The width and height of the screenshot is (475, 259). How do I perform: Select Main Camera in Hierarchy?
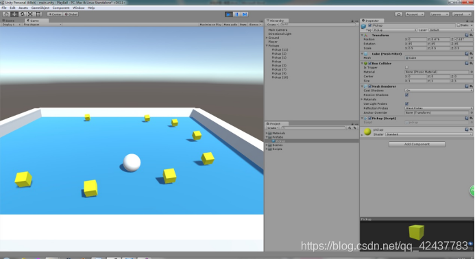coord(278,30)
